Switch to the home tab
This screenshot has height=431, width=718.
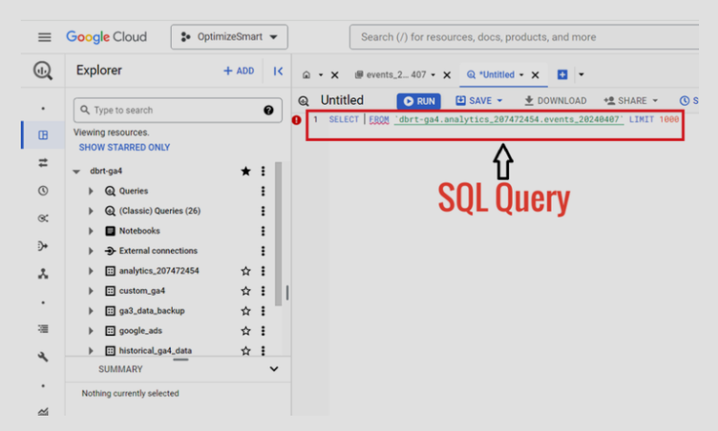tap(307, 75)
